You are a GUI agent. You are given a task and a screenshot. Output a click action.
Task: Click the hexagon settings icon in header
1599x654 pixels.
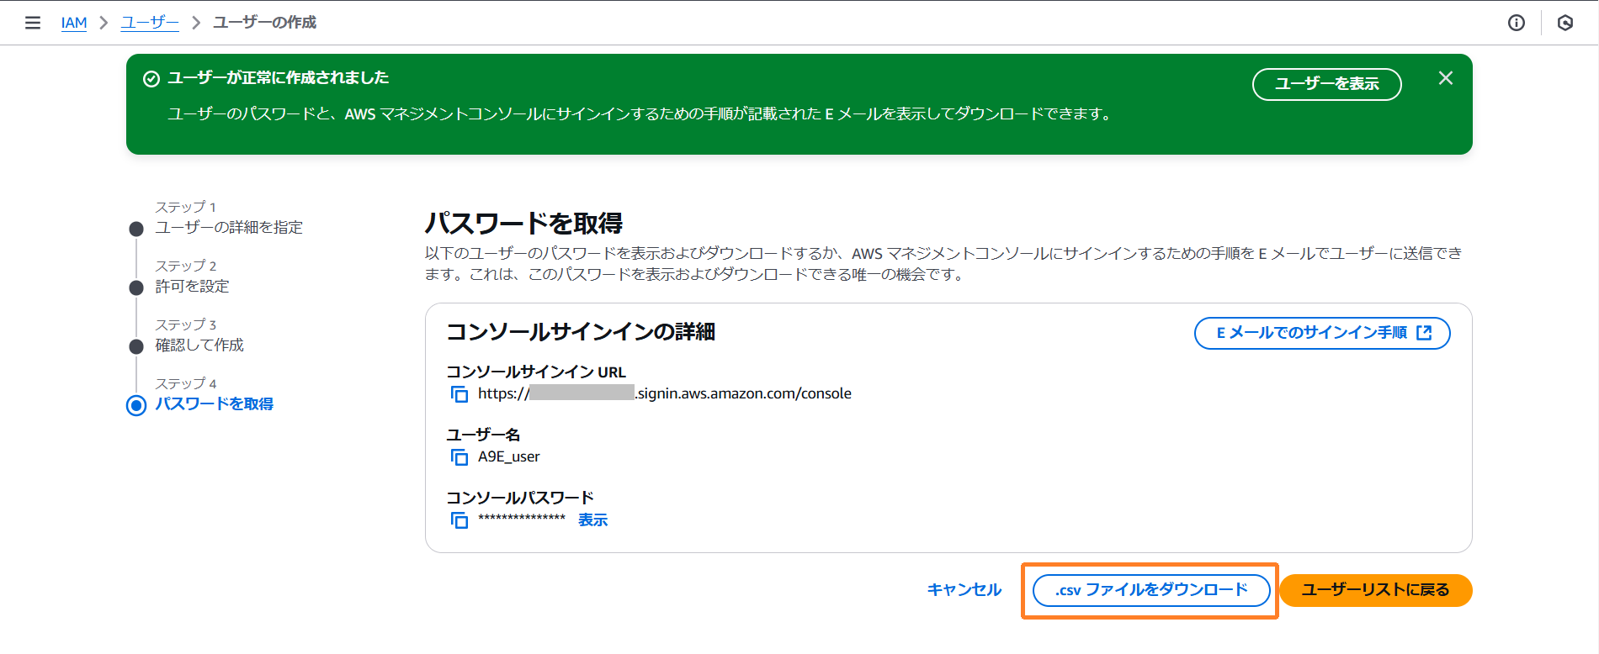1564,23
